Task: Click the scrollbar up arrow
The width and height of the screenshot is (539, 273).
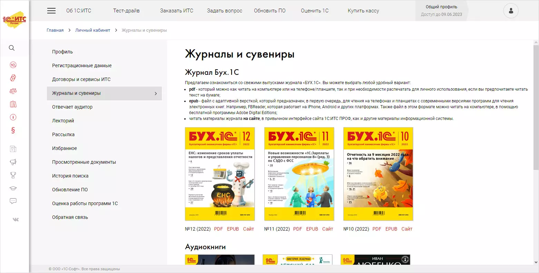Action: 536,42
